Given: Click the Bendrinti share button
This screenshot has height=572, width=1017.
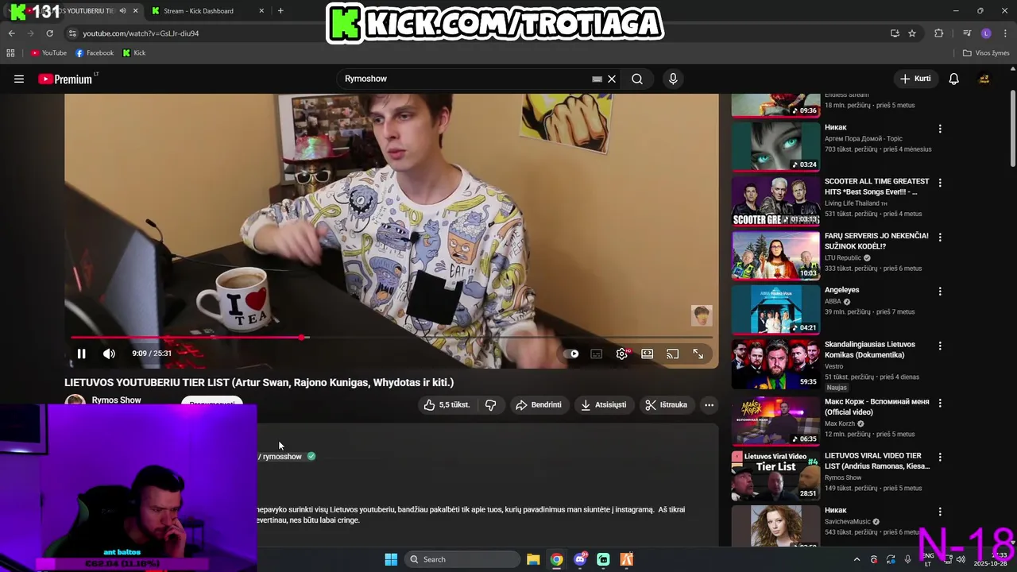Looking at the screenshot, I should point(539,404).
